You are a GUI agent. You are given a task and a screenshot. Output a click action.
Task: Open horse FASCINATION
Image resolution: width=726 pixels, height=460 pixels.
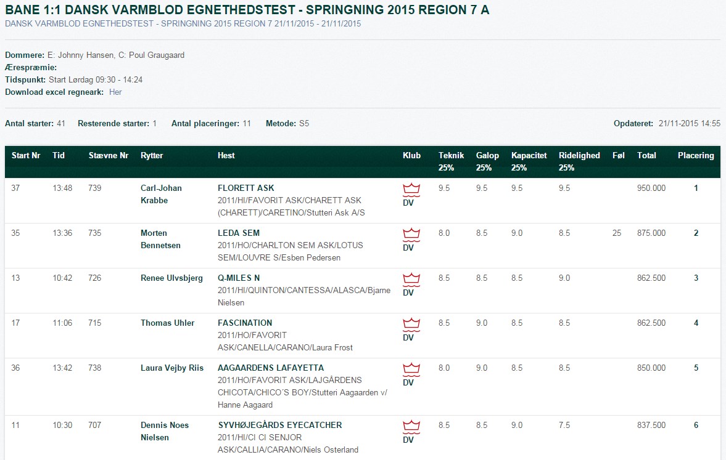(x=245, y=323)
